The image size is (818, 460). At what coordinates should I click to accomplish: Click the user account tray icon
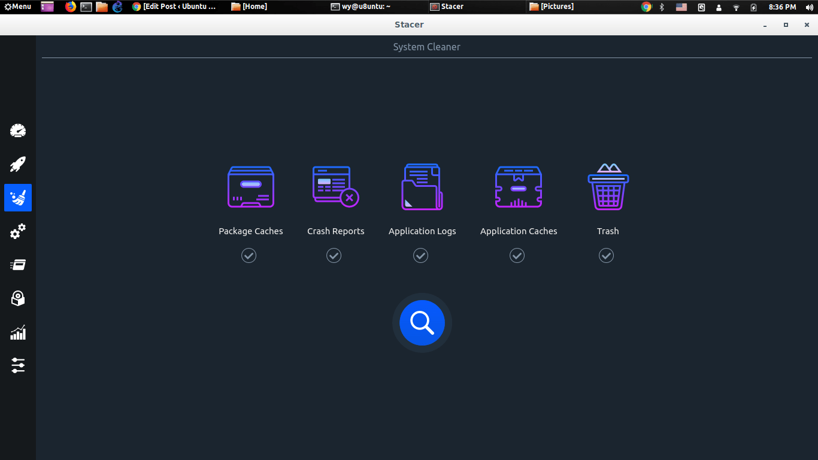pos(719,7)
